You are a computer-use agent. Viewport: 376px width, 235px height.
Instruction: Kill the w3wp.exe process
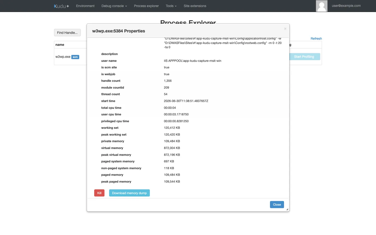click(99, 193)
